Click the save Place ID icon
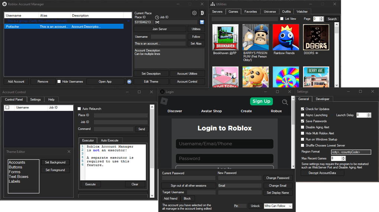The width and height of the screenshot is (379, 212). point(202,22)
